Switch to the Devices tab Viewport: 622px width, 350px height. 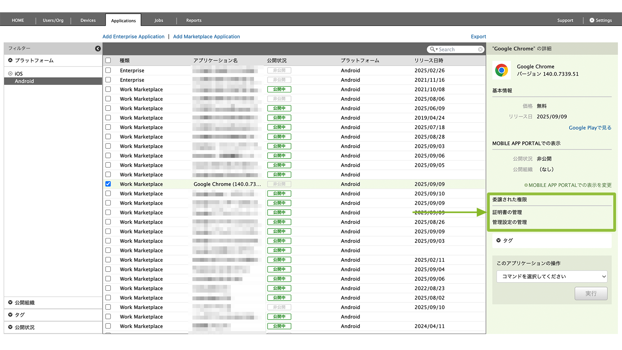click(88, 20)
